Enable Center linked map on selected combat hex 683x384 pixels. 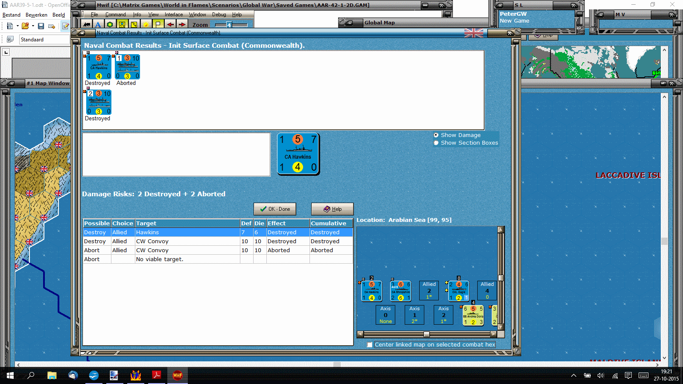370,345
